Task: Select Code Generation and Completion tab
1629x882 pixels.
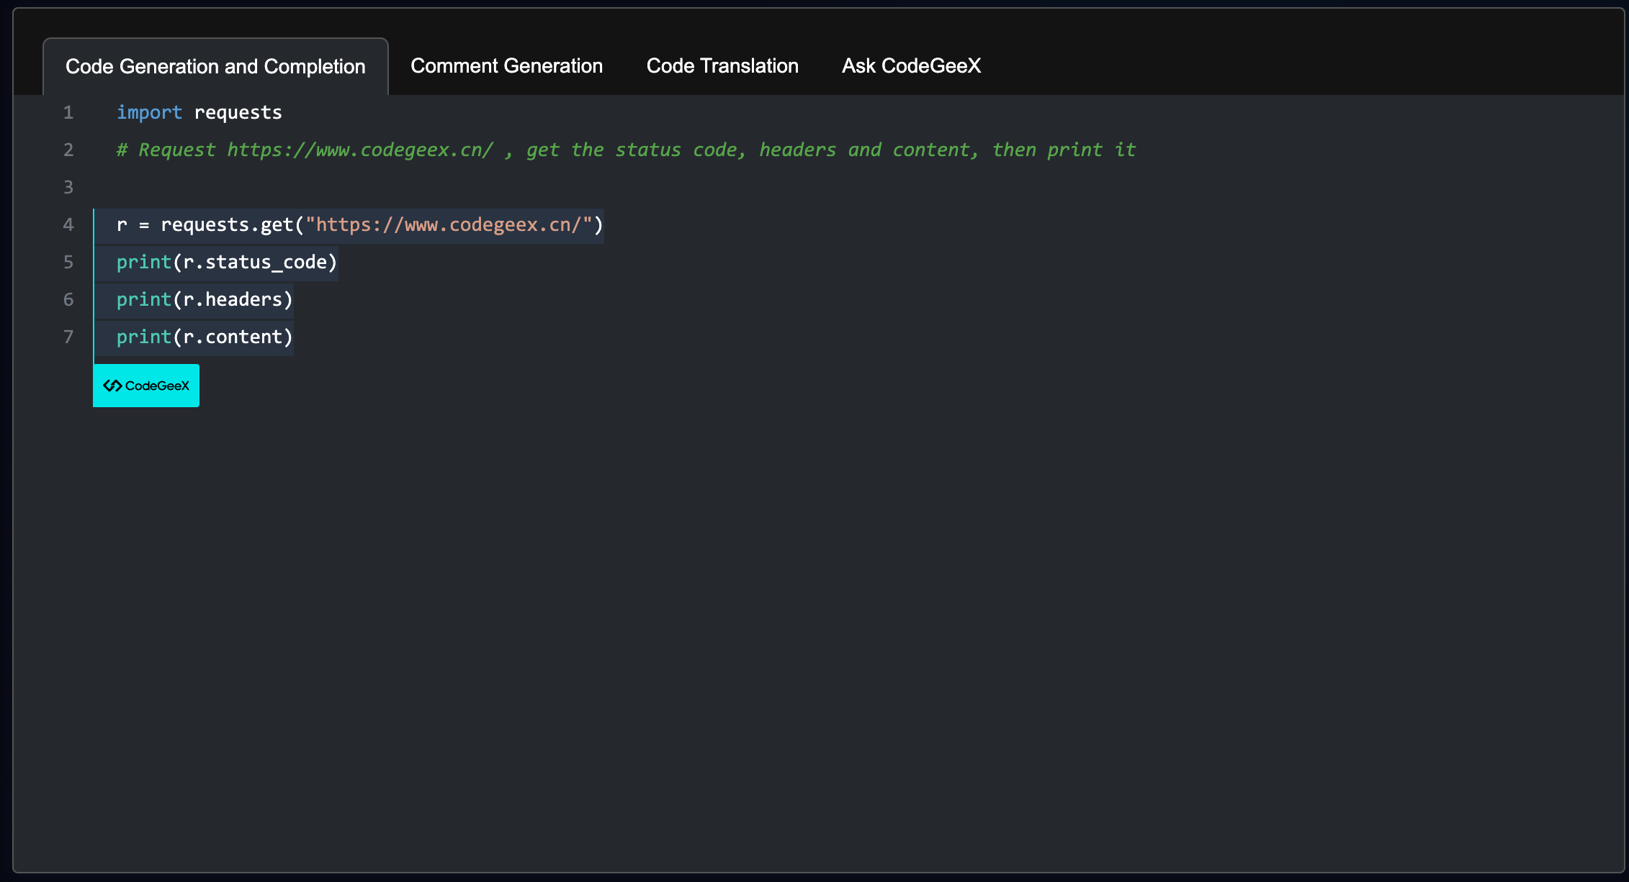Action: coord(215,67)
